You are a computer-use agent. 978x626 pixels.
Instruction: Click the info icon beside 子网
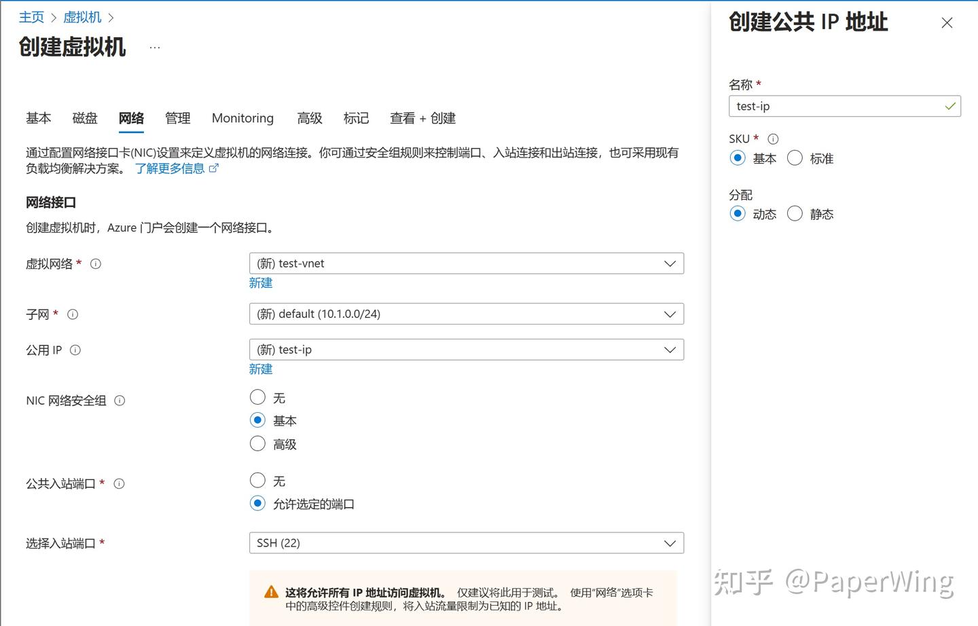(72, 314)
